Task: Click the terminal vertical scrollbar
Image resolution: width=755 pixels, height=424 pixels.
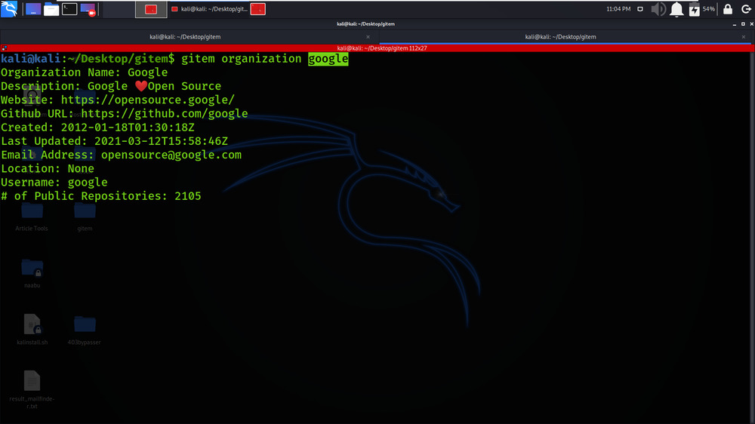Action: [752, 236]
